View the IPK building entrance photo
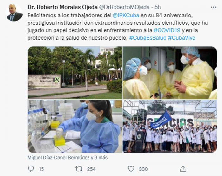The width and height of the screenshot is (222, 176). pos(75,73)
